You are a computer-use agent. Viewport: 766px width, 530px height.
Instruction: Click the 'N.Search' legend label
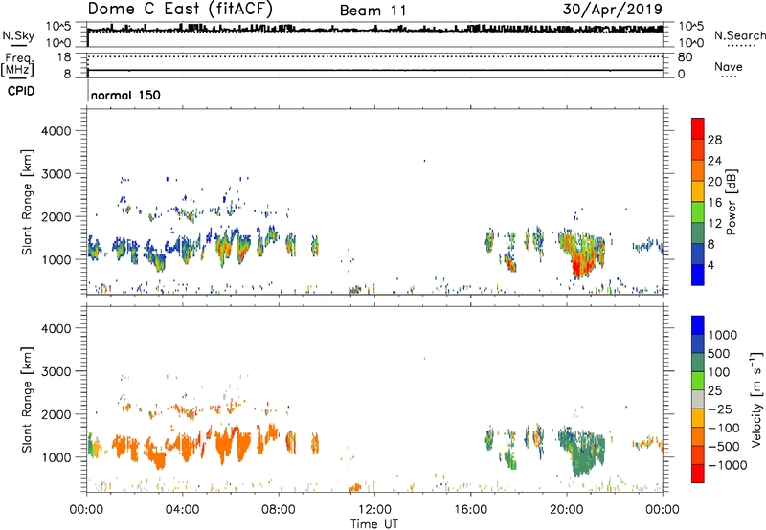click(x=739, y=35)
